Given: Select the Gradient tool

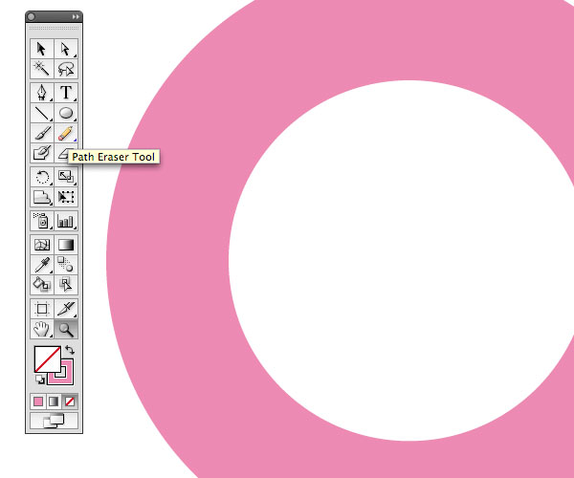Looking at the screenshot, I should tap(66, 245).
